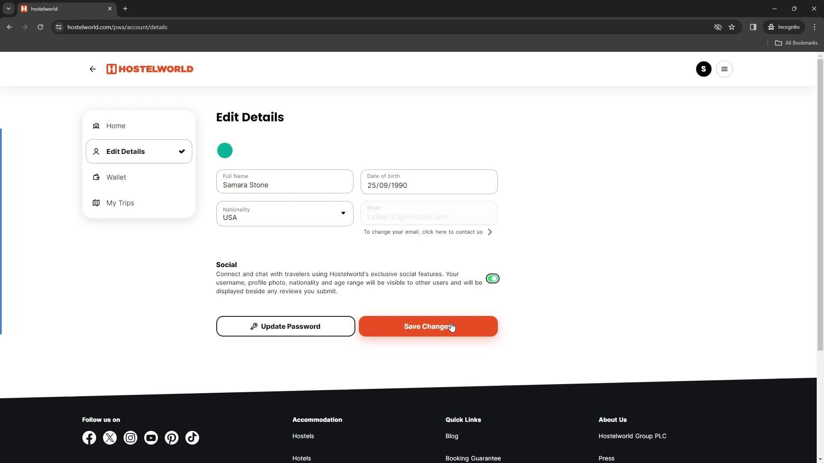The height and width of the screenshot is (463, 824).
Task: Click the contact us email change link
Action: tap(428, 231)
